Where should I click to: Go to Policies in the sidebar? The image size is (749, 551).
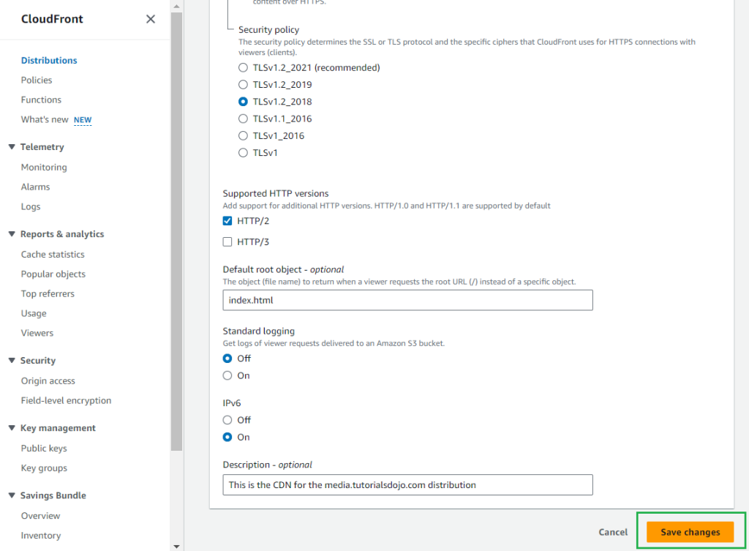tap(37, 80)
